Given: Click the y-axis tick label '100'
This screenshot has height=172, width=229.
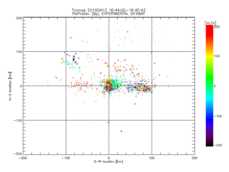Looking at the screenshot, I should coord(19,52).
